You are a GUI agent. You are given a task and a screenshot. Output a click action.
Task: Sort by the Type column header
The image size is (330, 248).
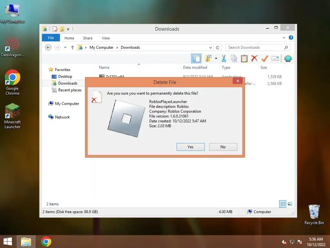click(226, 67)
